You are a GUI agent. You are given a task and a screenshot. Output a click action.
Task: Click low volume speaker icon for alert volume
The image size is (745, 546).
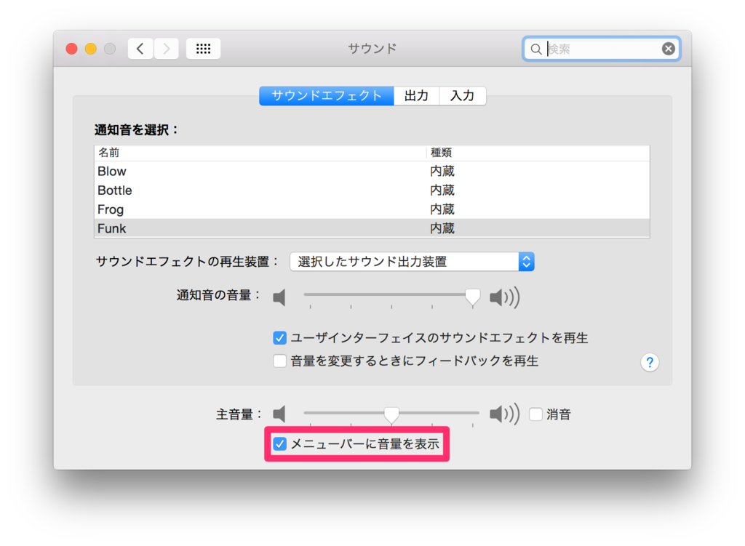point(279,297)
